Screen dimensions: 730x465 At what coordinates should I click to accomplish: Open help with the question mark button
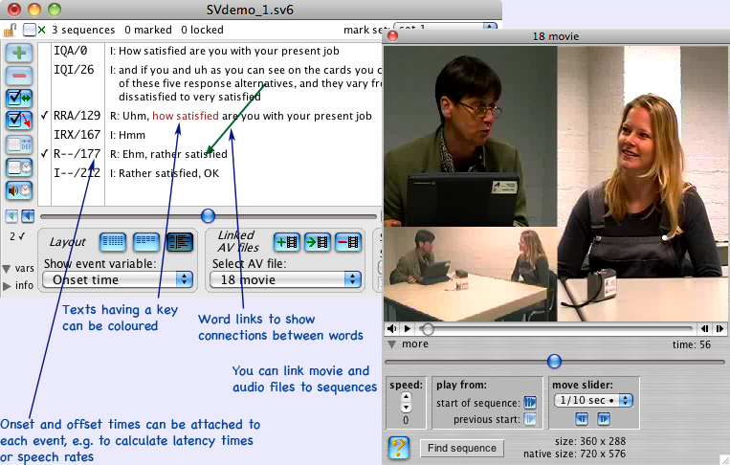coord(399,448)
